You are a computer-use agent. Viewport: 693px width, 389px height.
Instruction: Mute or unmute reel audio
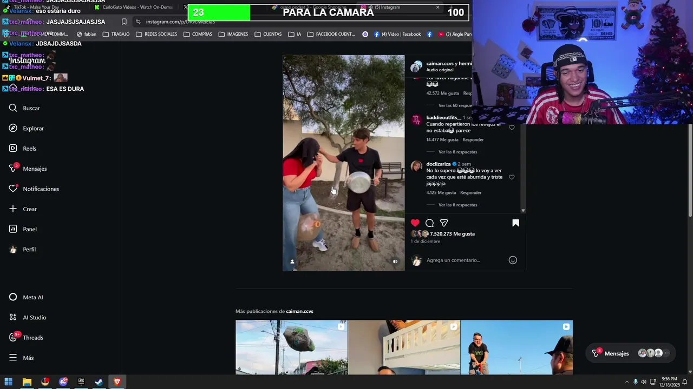pos(395,261)
